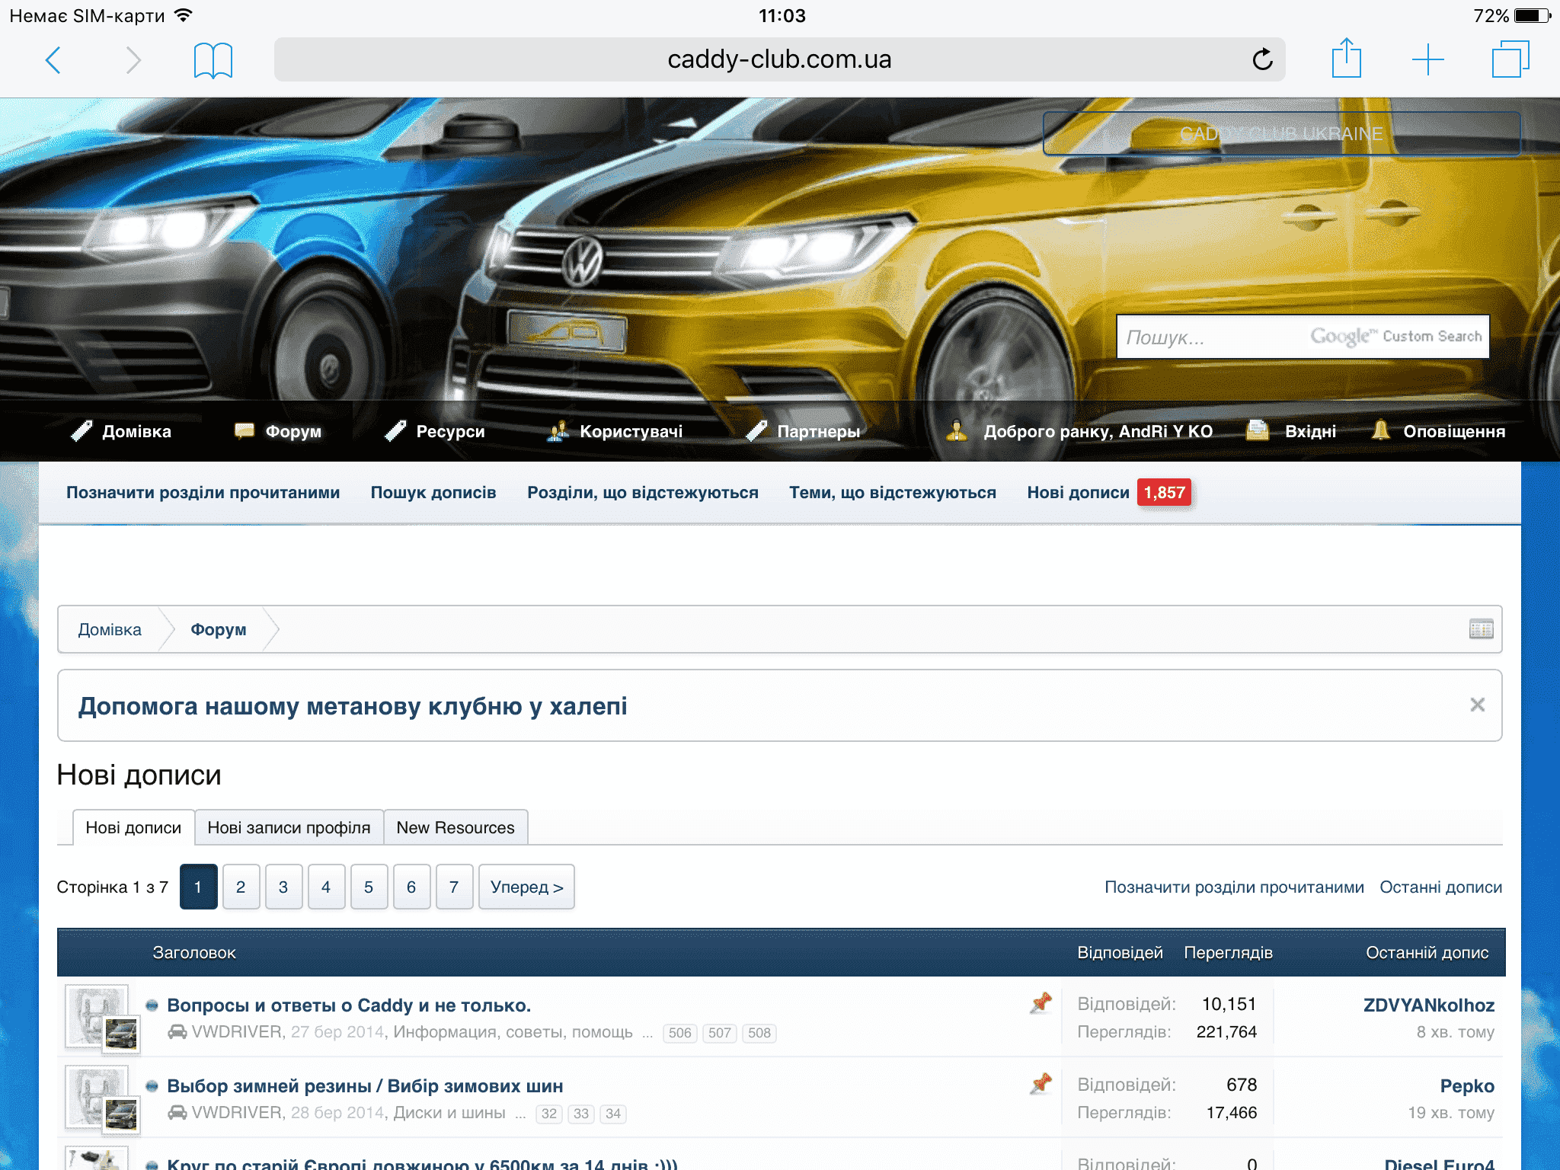This screenshot has height=1170, width=1560.
Task: Tap Safari back arrow
Action: coord(53,59)
